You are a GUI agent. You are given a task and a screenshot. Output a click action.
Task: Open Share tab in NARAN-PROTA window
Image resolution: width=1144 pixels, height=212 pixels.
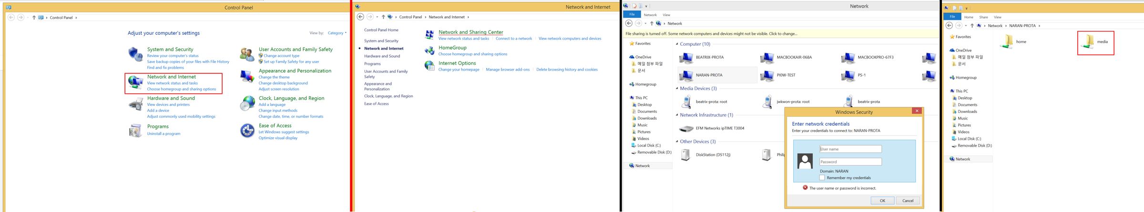pos(984,17)
